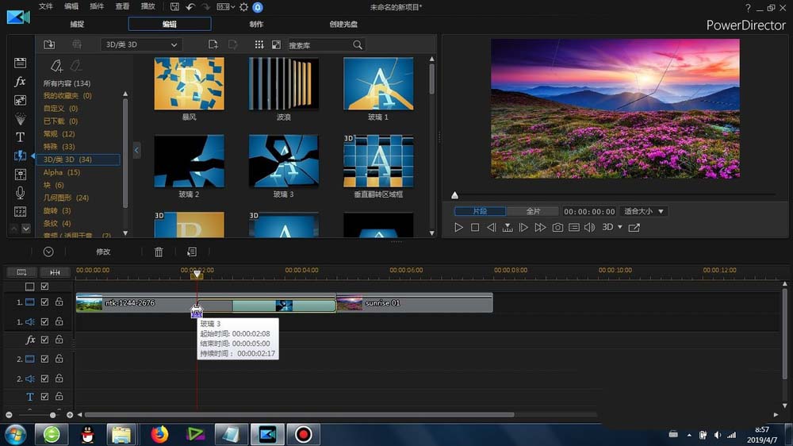Open the 3D/类 3D category dropdown
Viewport: 793px width, 446px height.
(141, 44)
